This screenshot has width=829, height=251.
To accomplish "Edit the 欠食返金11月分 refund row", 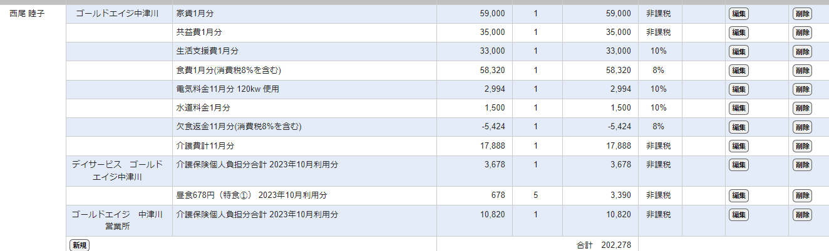I will click(738, 127).
